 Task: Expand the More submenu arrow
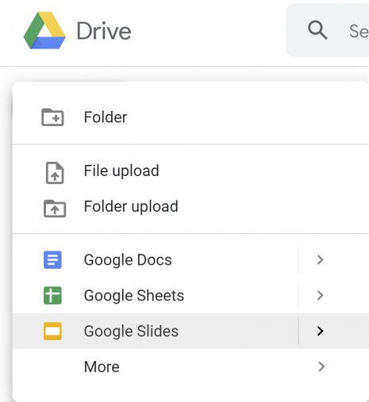coord(321,366)
